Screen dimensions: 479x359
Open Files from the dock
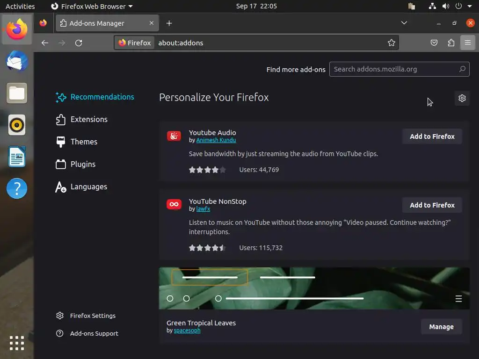tap(17, 93)
